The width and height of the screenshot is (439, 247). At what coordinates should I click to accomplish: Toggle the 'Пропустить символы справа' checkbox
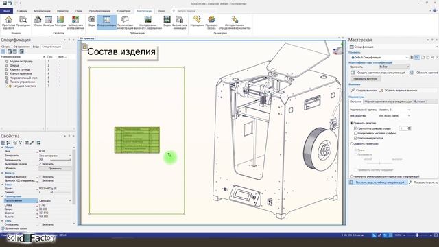pyautogui.click(x=355, y=128)
